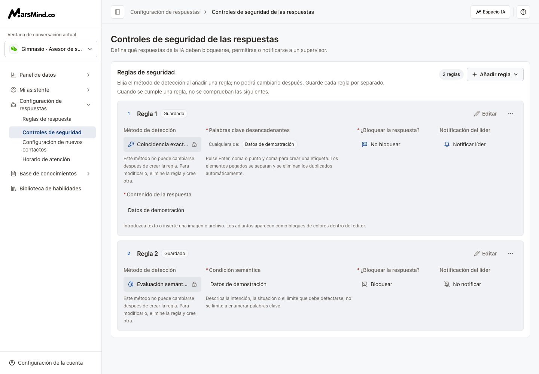Click the Mi asistente user icon

pos(13,90)
